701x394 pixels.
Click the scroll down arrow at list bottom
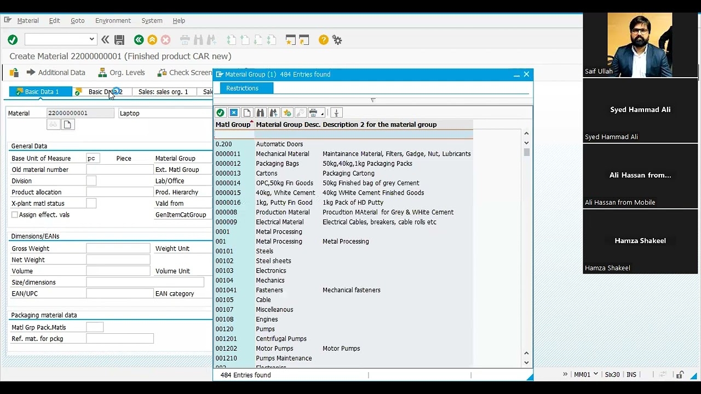526,362
